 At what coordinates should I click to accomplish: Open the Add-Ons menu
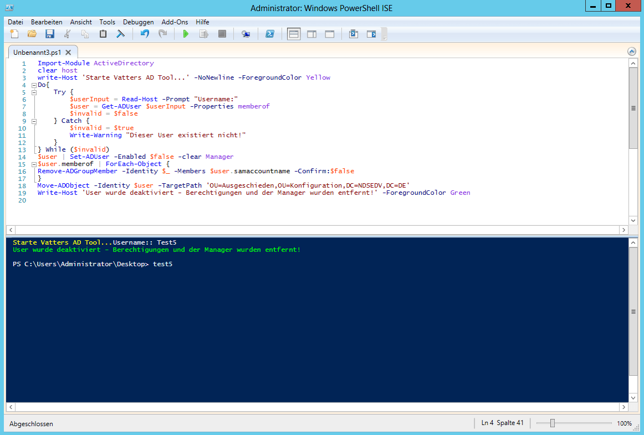click(175, 22)
